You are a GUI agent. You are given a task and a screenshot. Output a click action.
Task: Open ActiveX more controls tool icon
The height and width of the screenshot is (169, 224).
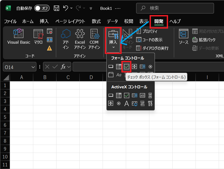[x=150, y=103]
